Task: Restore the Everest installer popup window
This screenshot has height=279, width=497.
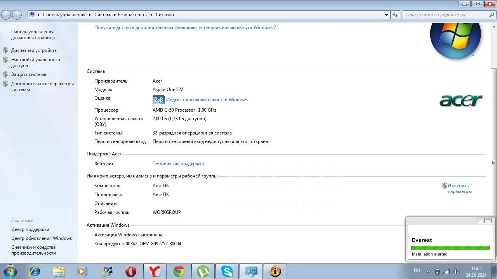Action: (488, 220)
